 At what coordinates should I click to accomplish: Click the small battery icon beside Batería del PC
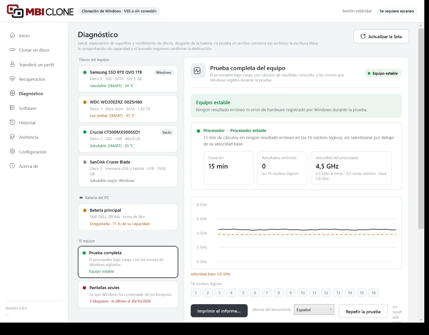(81, 198)
